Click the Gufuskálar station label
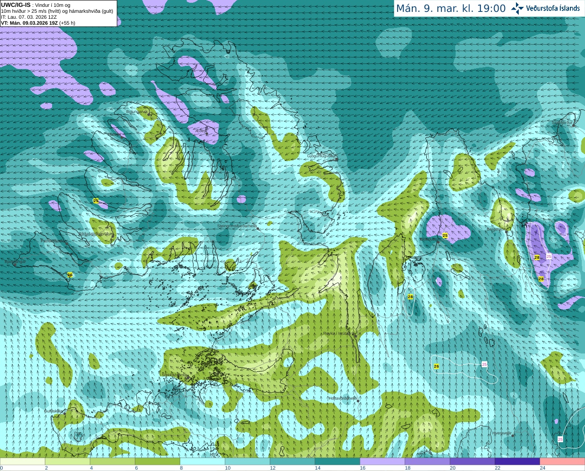The width and height of the screenshot is (585, 471). (x=53, y=411)
